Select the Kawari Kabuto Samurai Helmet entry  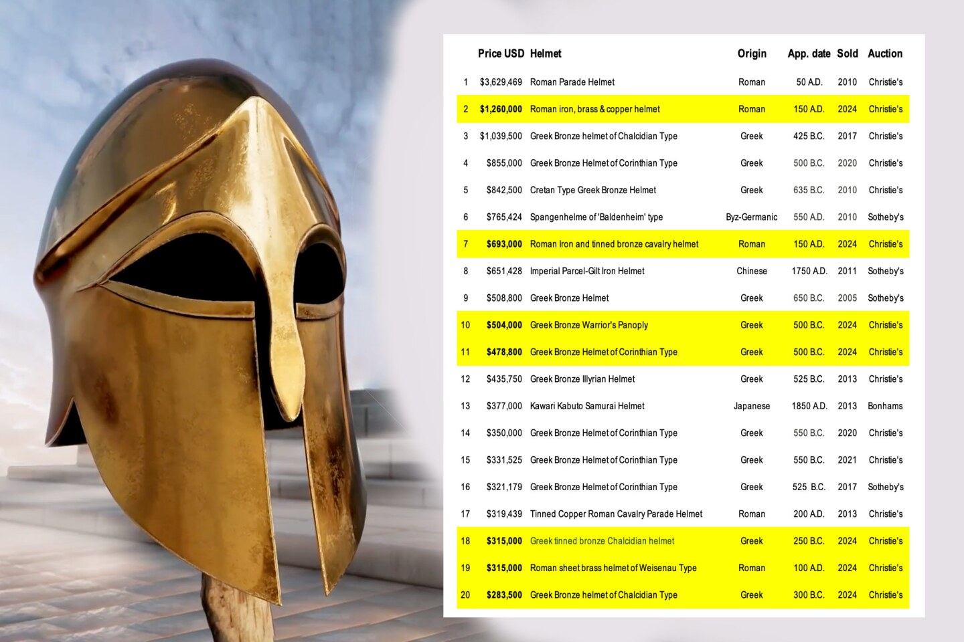(586, 406)
